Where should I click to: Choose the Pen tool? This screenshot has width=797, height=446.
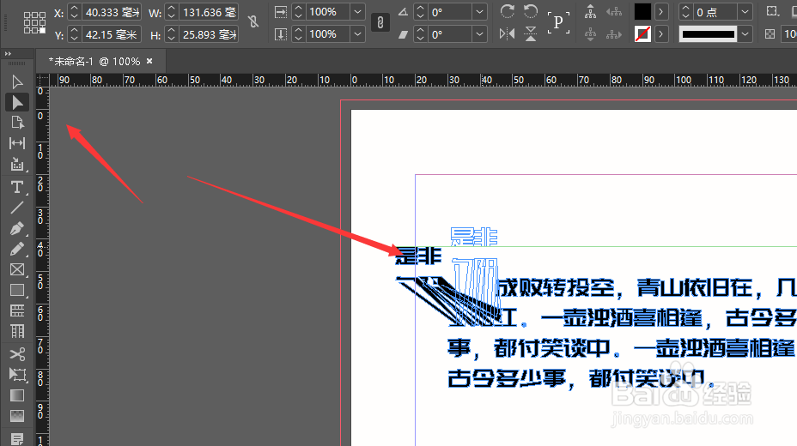click(17, 228)
